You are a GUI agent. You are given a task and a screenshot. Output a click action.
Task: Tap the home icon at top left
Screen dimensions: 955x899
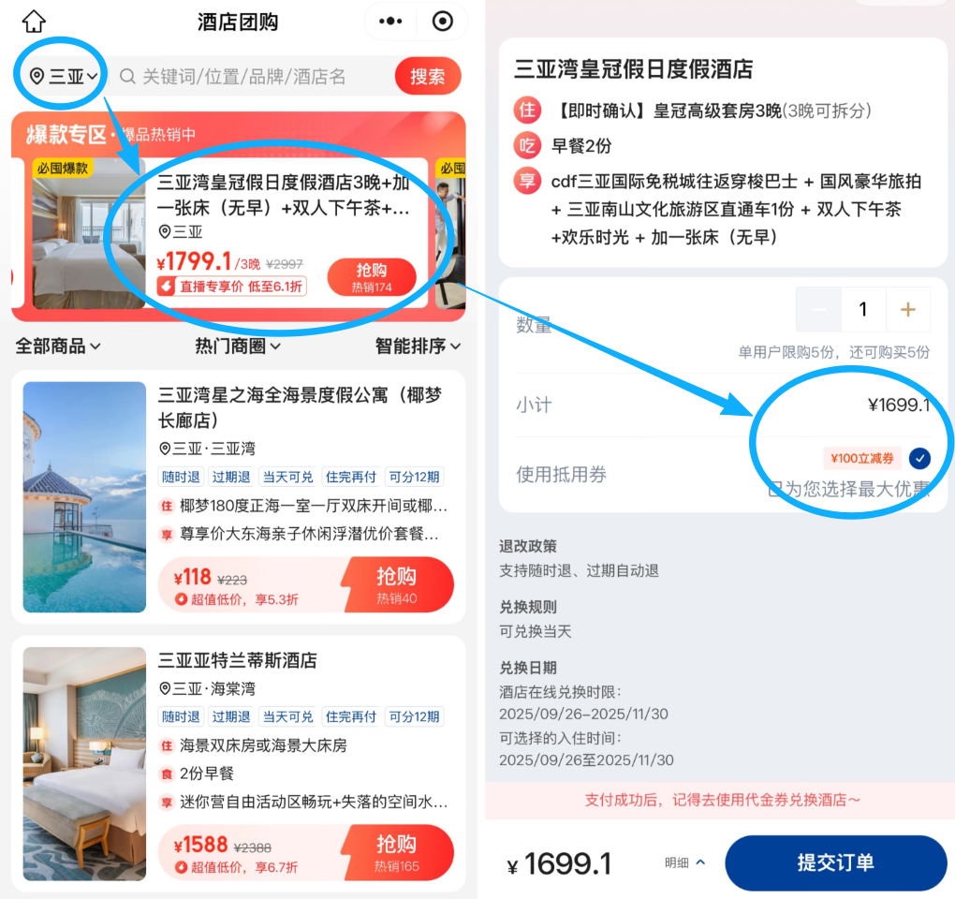click(x=34, y=22)
